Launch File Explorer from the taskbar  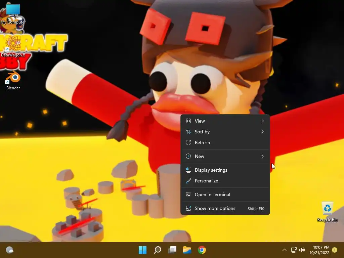[187, 250]
